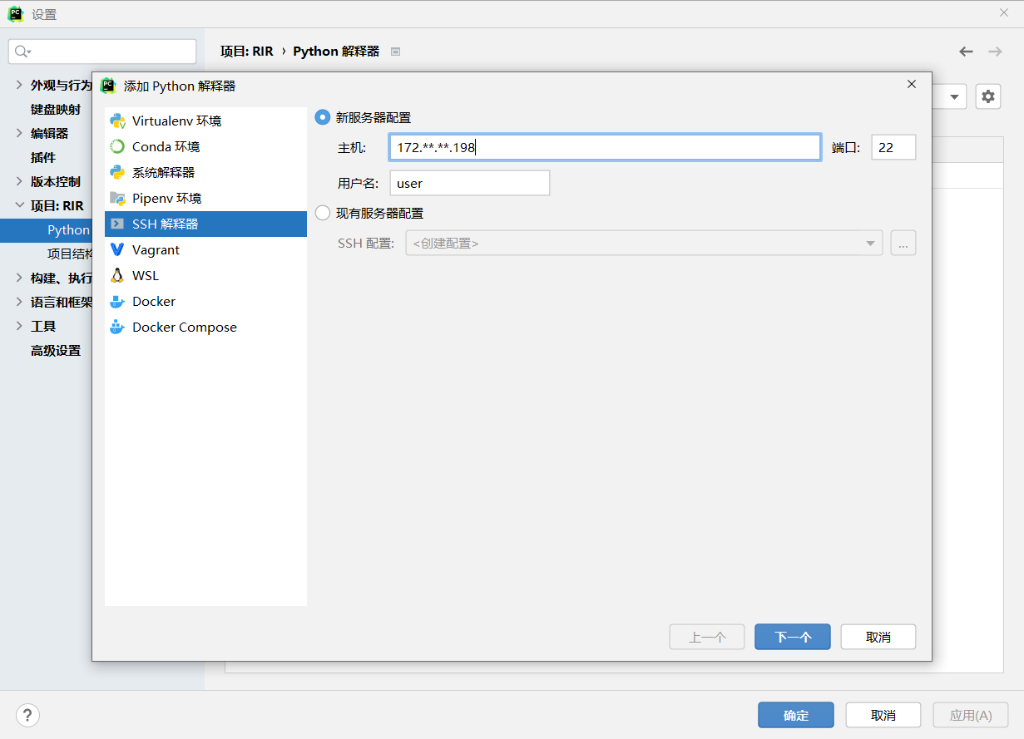This screenshot has width=1024, height=739.
Task: Click the Vagrant V logo icon
Action: coord(117,249)
